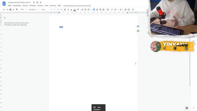This screenshot has width=197, height=111.
Task: Open the Format menu
Action: pos(40,6)
